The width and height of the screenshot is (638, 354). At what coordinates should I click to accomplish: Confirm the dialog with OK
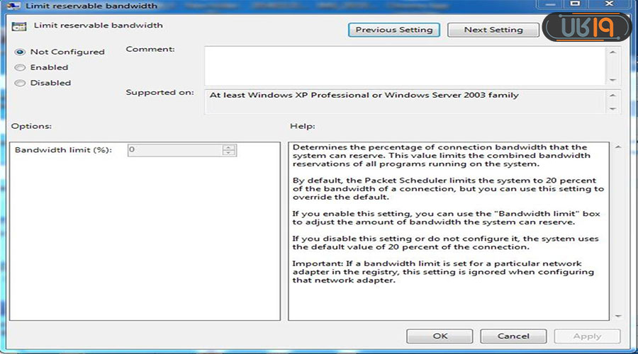coord(440,336)
